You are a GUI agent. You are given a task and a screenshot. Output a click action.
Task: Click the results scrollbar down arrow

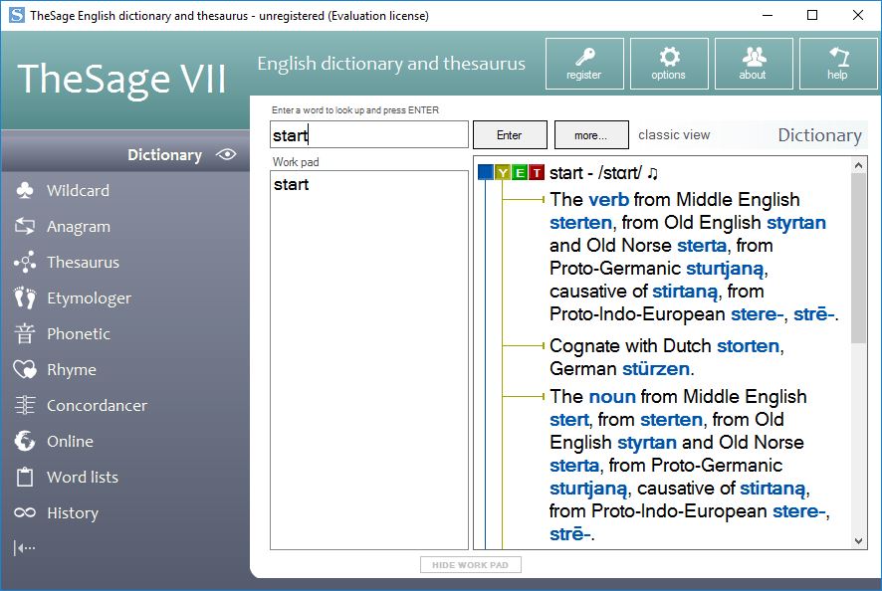coord(858,541)
